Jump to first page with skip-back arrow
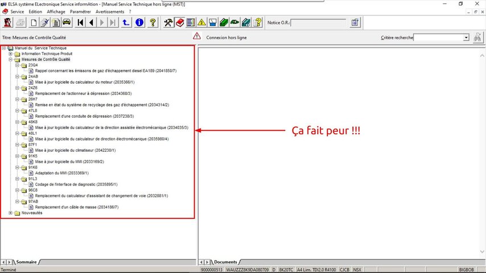486x273 pixels. (81, 23)
